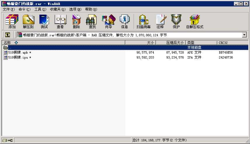Click the 'IPA 文件' type cell
250x144 pixels.
pos(194,57)
